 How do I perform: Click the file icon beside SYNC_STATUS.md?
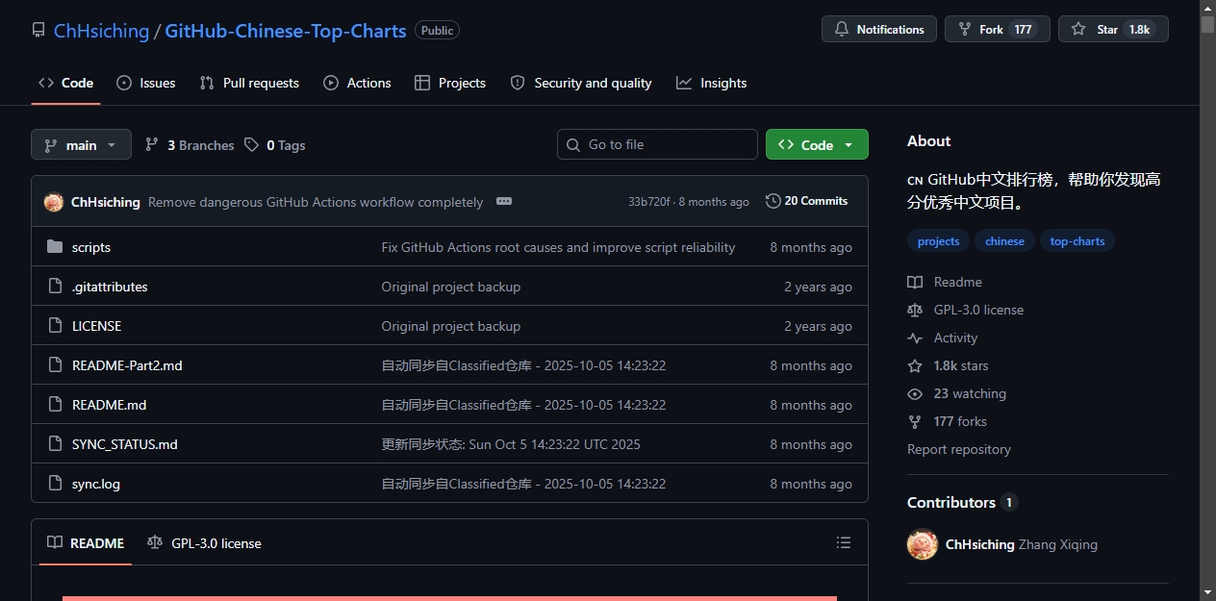tap(55, 444)
